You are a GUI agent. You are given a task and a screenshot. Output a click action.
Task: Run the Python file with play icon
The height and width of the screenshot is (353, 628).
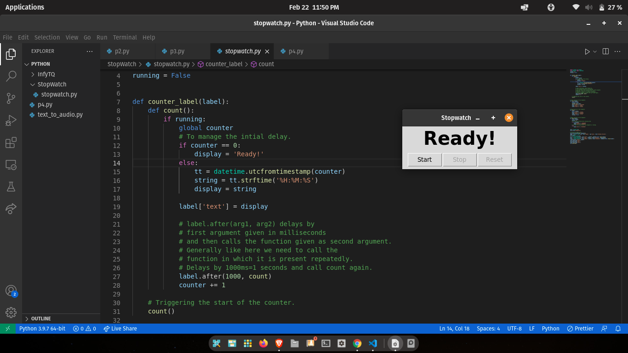587,51
